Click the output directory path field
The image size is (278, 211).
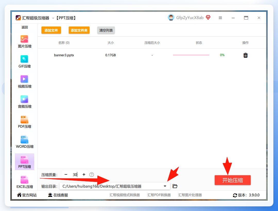115,186
